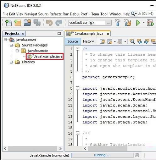Click the running progress bar
This screenshot has height=160, width=156.
click(102, 155)
